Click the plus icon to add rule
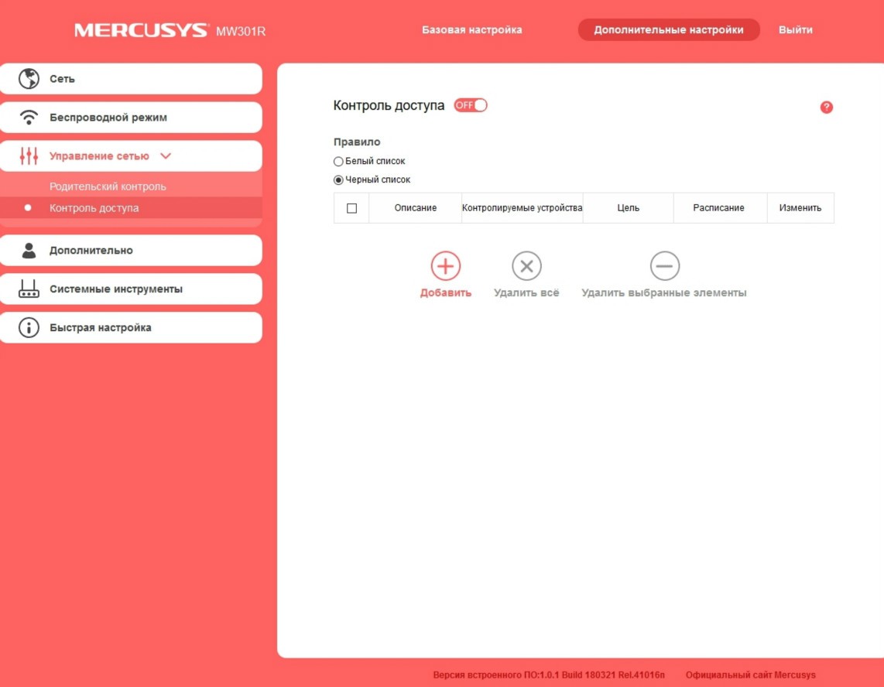Viewport: 884px width, 687px height. pos(445,266)
